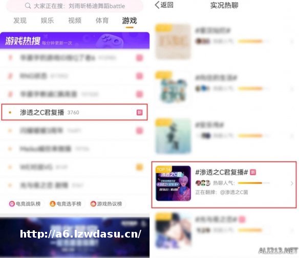
Task: Select the 游戏 tab
Action: pos(130,20)
